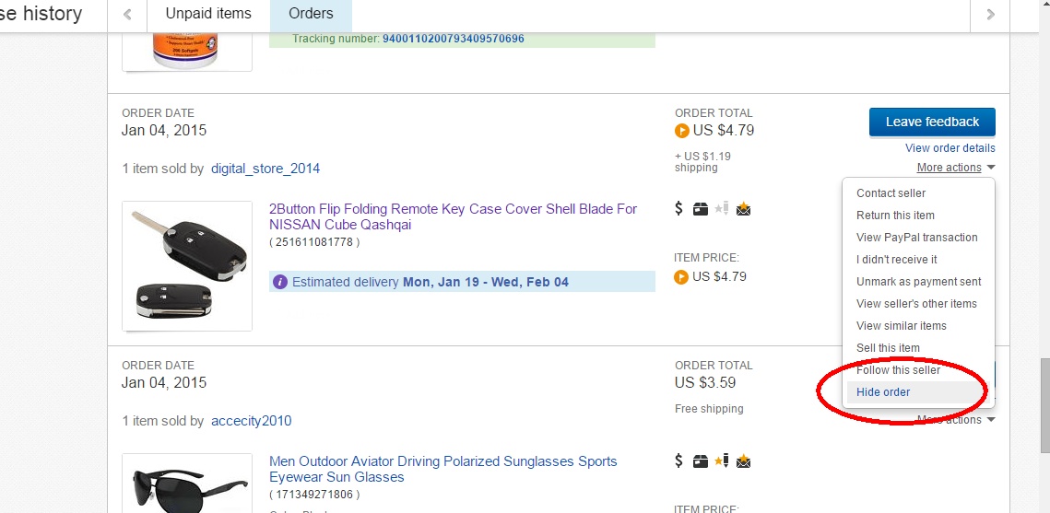Screen dimensions: 1050x513
Task: Click the feedback star icon for Nissan key order
Action: coord(722,209)
